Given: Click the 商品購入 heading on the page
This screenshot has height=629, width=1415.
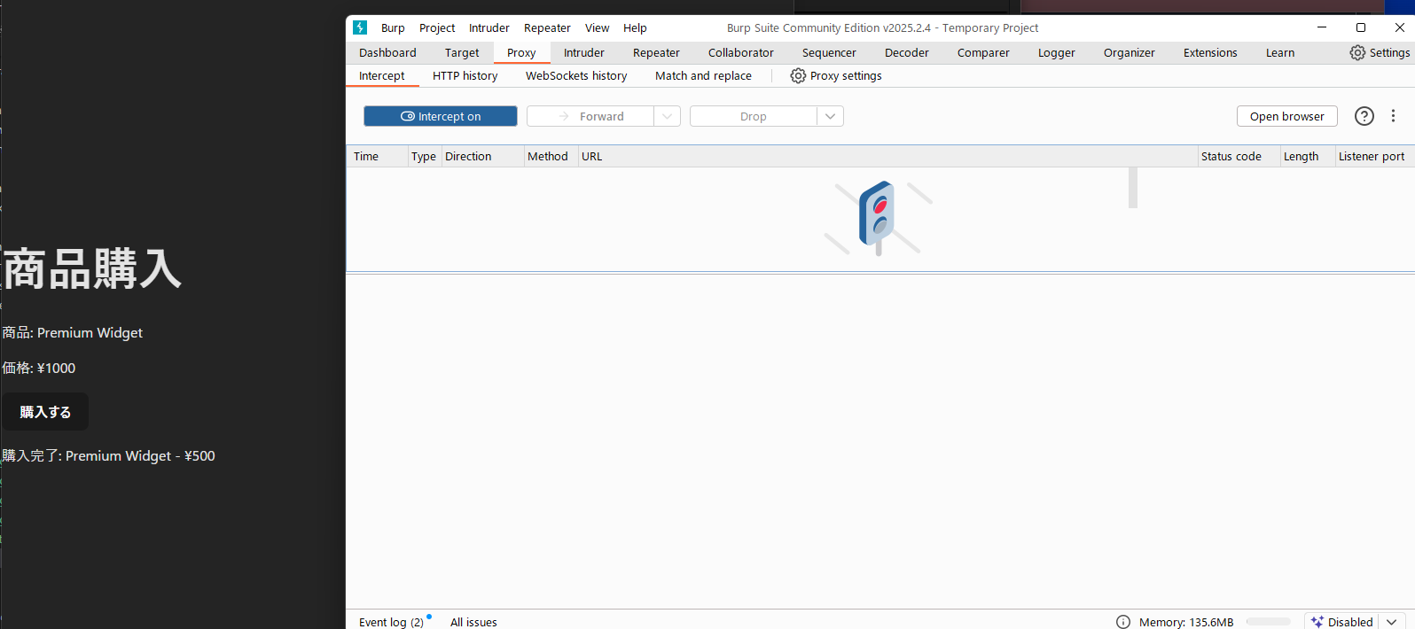Looking at the screenshot, I should point(92,268).
